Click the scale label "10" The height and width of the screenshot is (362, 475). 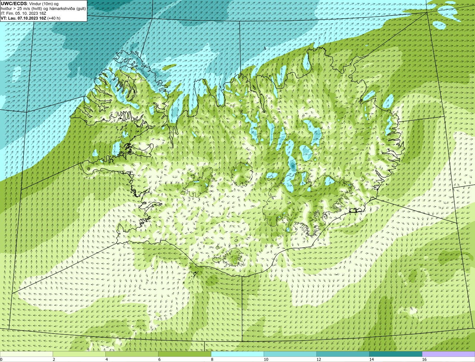pos(266,359)
